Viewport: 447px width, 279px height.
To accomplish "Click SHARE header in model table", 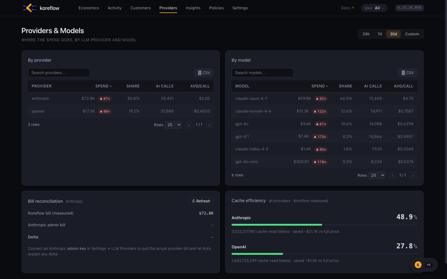I will [x=345, y=86].
